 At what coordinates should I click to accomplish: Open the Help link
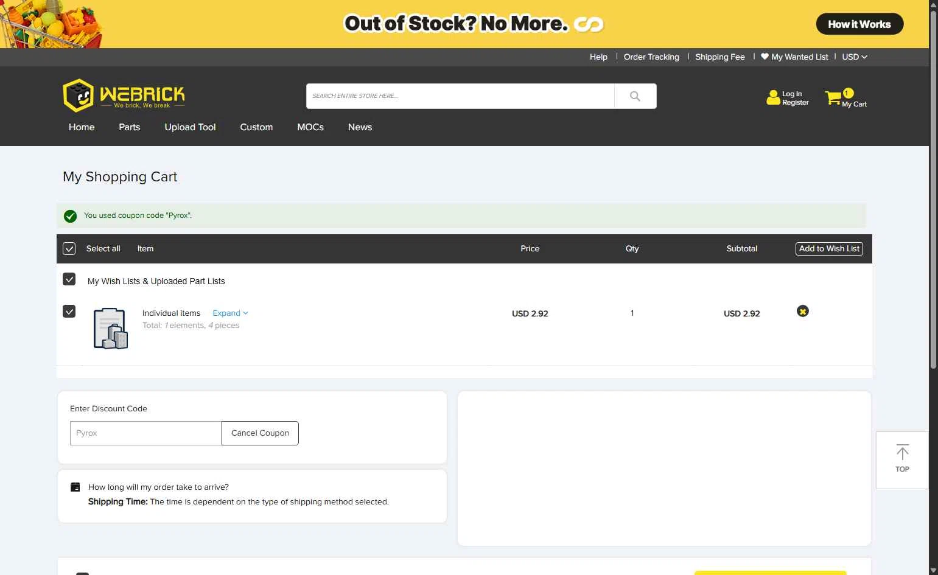(x=598, y=57)
